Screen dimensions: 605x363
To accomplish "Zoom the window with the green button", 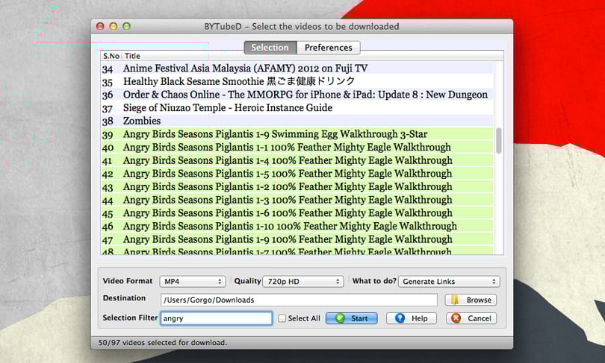I will (126, 26).
